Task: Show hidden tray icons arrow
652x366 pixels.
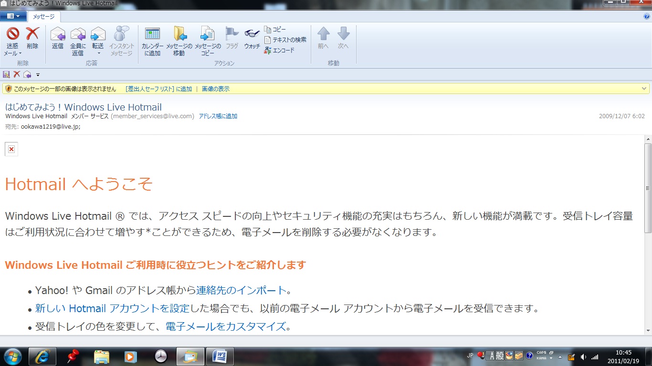Action: point(560,356)
